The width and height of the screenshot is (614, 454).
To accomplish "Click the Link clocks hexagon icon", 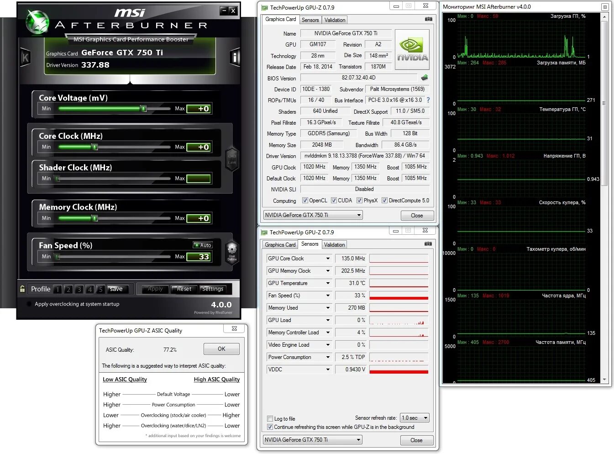I will (232, 159).
